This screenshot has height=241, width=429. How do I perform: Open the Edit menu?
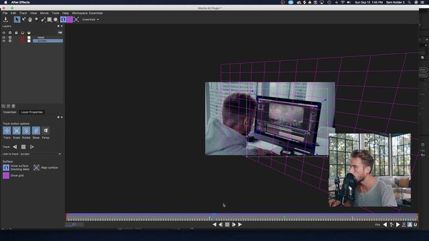[x=13, y=13]
